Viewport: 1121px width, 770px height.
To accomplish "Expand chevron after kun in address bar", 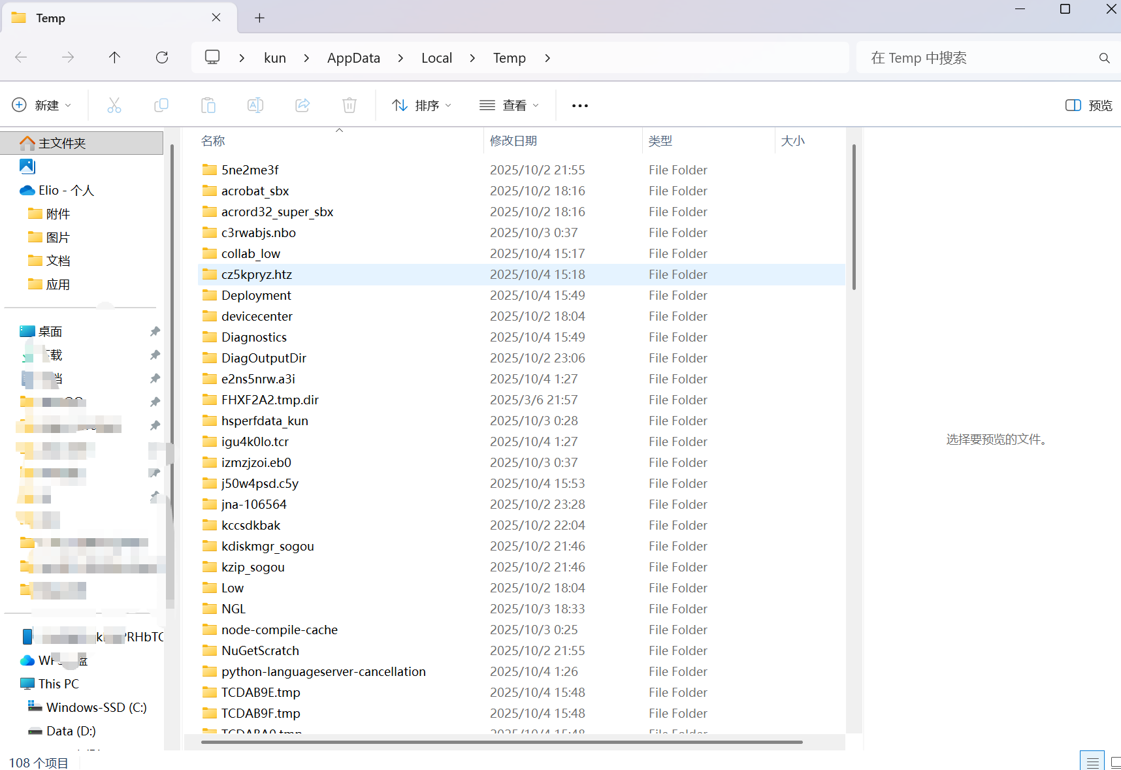I will coord(306,58).
